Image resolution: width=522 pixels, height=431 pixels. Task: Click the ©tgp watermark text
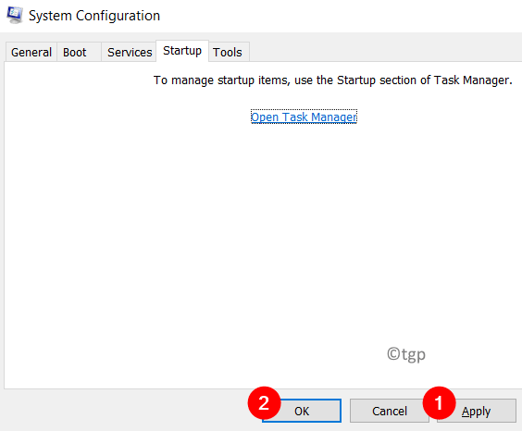pos(406,354)
